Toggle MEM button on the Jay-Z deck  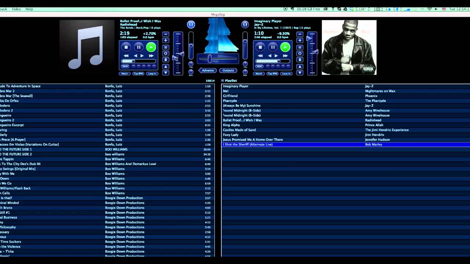pos(260,66)
